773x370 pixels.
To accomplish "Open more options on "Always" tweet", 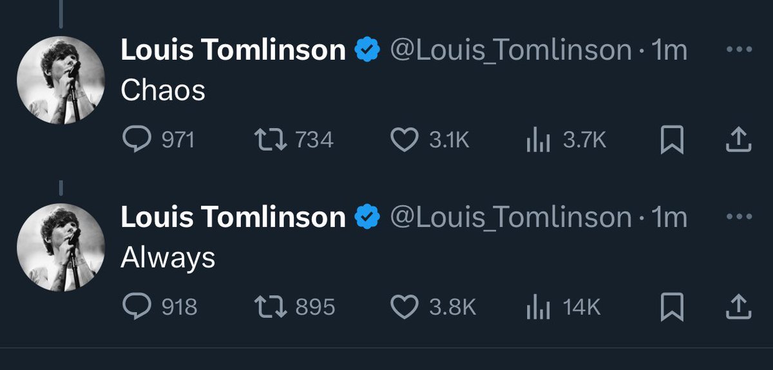I will point(738,218).
